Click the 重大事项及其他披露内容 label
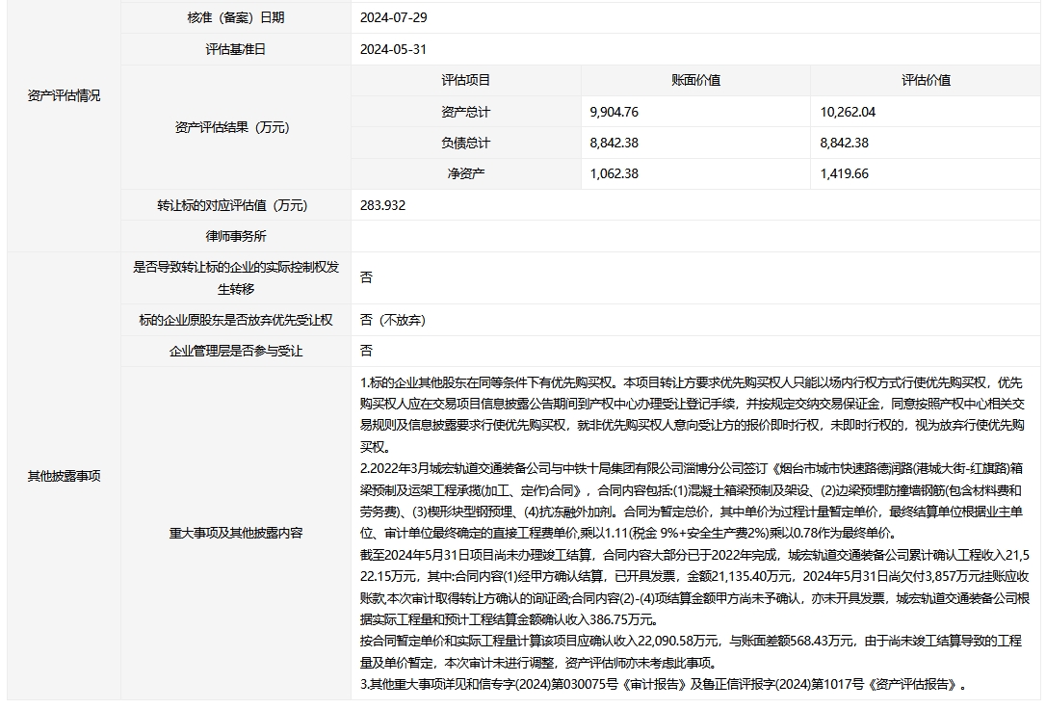The image size is (1046, 709). (x=236, y=533)
